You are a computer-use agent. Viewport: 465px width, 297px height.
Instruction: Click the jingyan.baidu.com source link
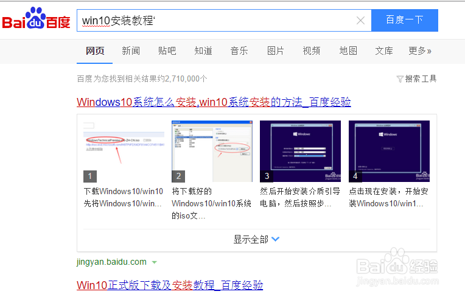111,262
